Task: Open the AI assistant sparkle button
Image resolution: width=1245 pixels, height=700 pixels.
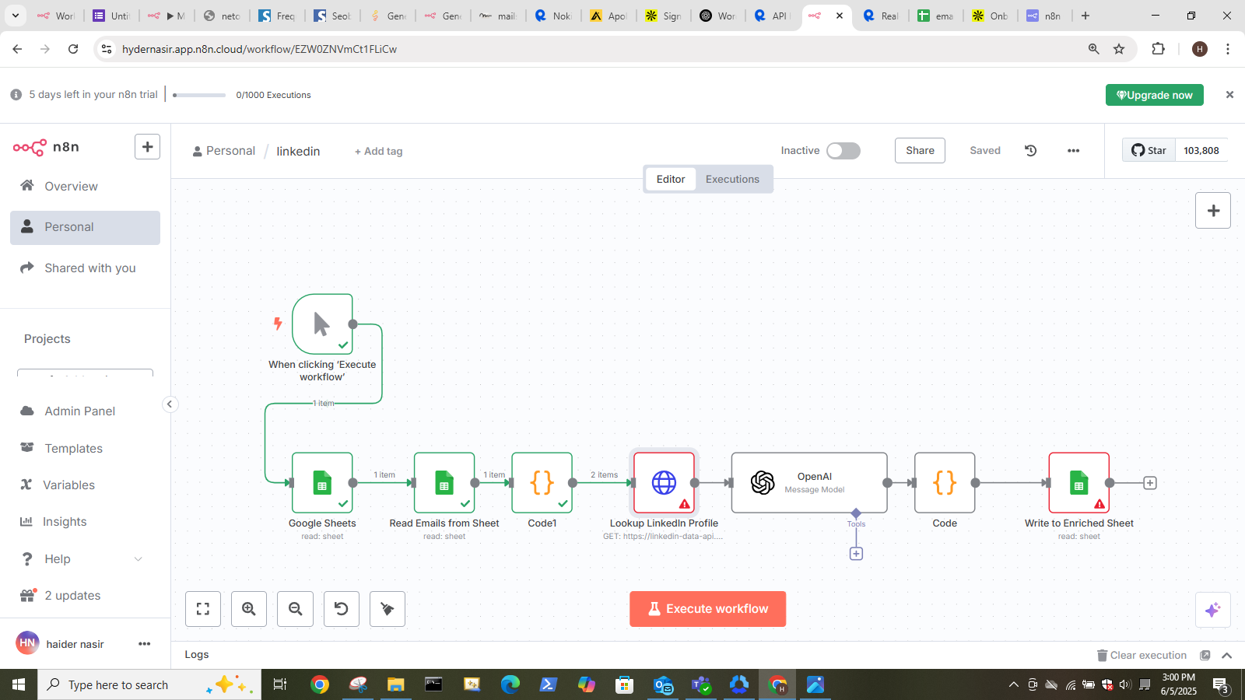Action: [1213, 610]
